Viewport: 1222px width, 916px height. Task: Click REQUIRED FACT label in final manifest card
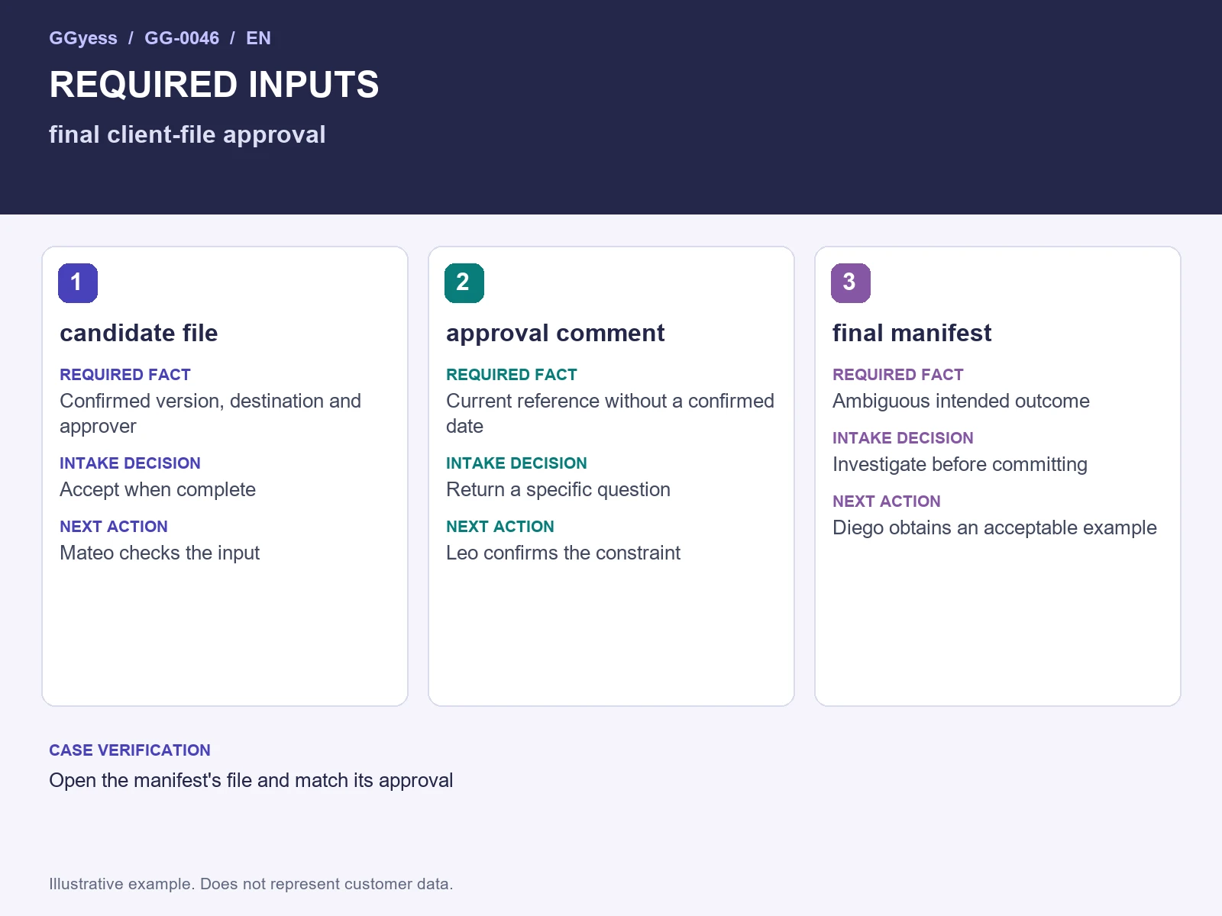[898, 375]
